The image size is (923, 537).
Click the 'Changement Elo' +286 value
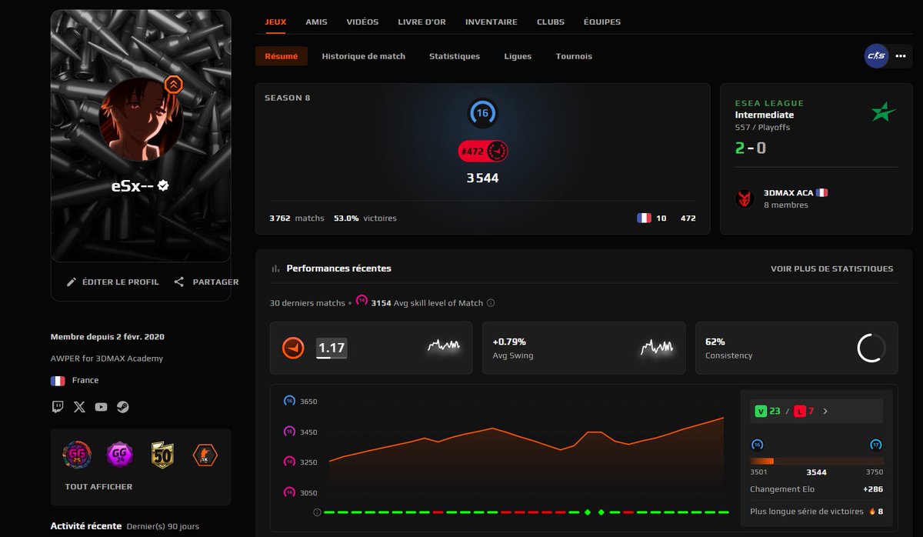(x=873, y=489)
